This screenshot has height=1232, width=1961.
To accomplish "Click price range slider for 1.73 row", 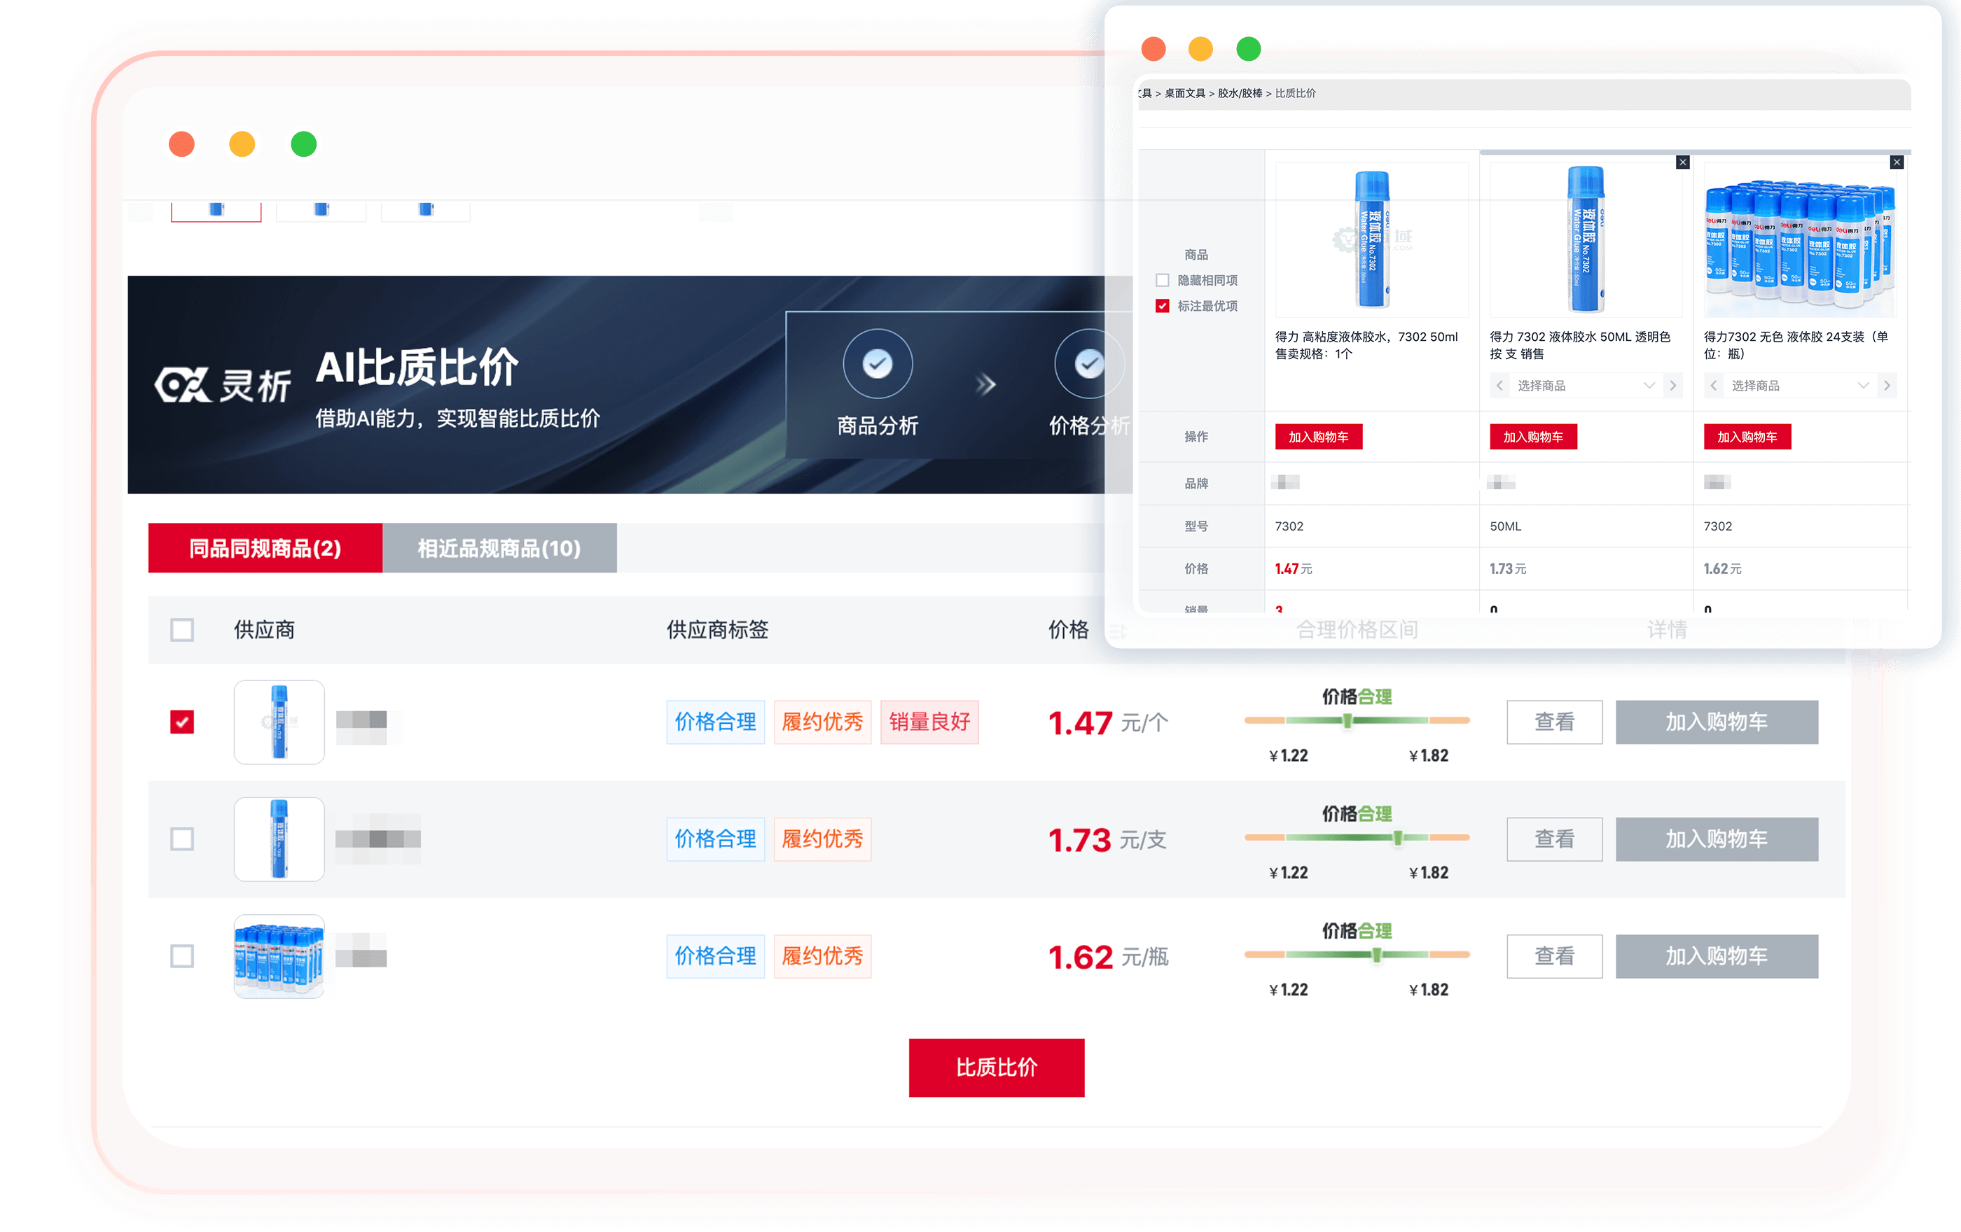I will pyautogui.click(x=1357, y=837).
